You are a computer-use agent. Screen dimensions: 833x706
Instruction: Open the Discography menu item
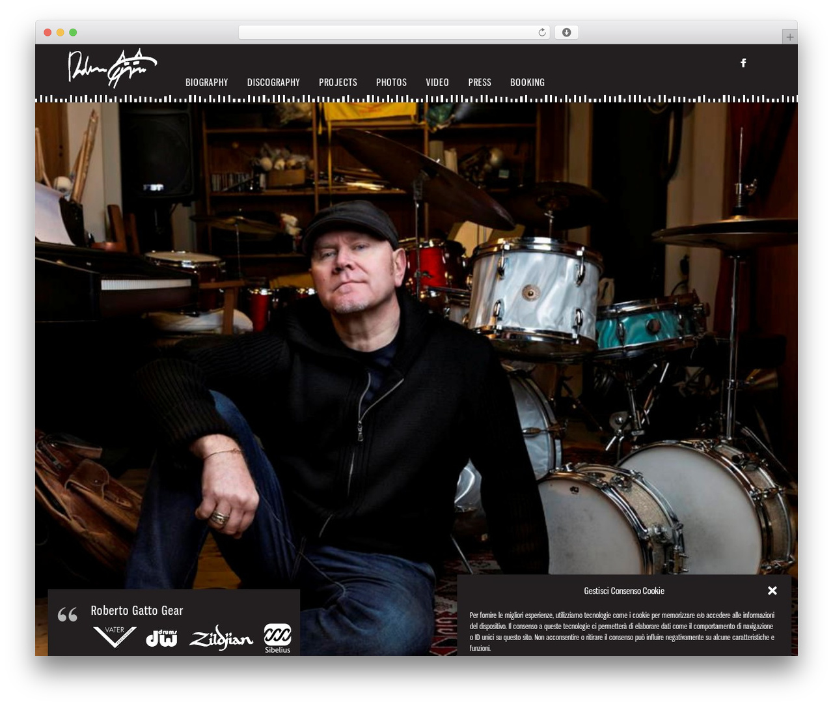273,82
